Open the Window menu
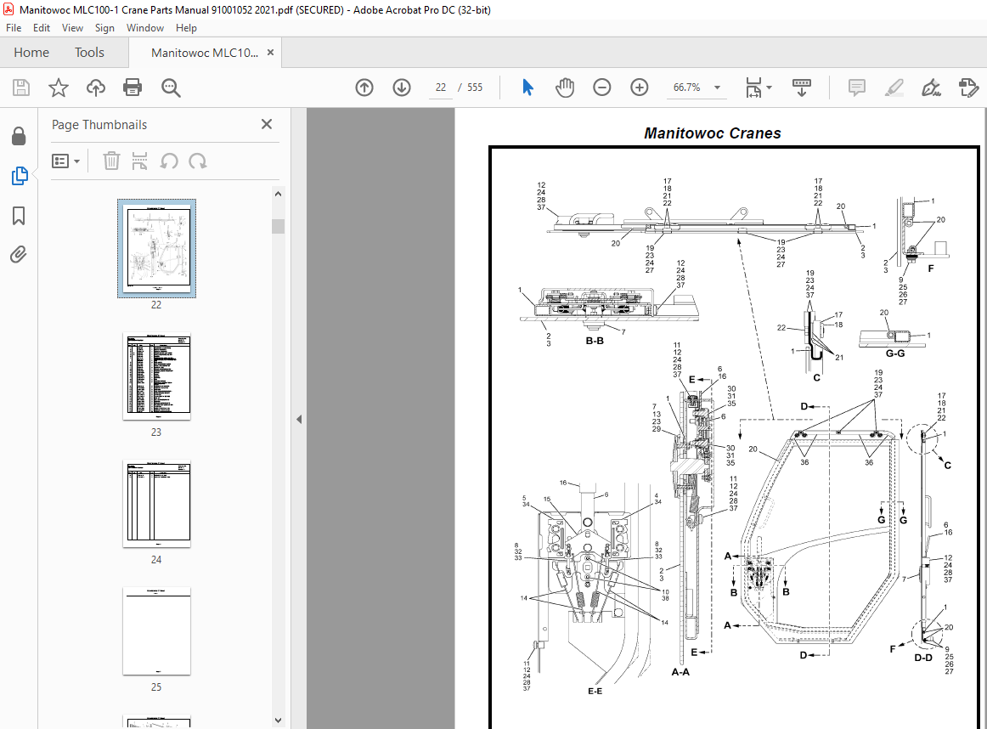 click(144, 28)
